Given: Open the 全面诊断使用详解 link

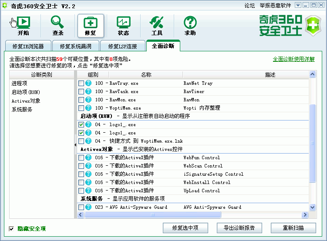Looking at the screenshot, I should point(293,59).
